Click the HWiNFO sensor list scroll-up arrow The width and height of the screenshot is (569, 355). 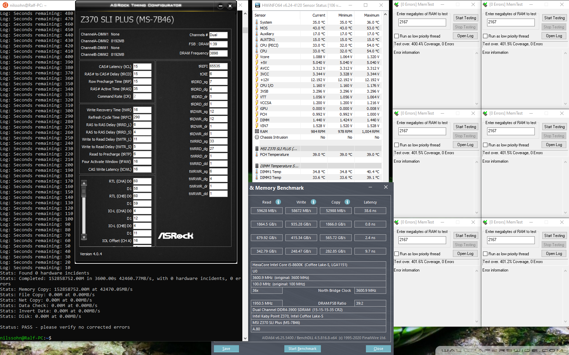pos(385,15)
